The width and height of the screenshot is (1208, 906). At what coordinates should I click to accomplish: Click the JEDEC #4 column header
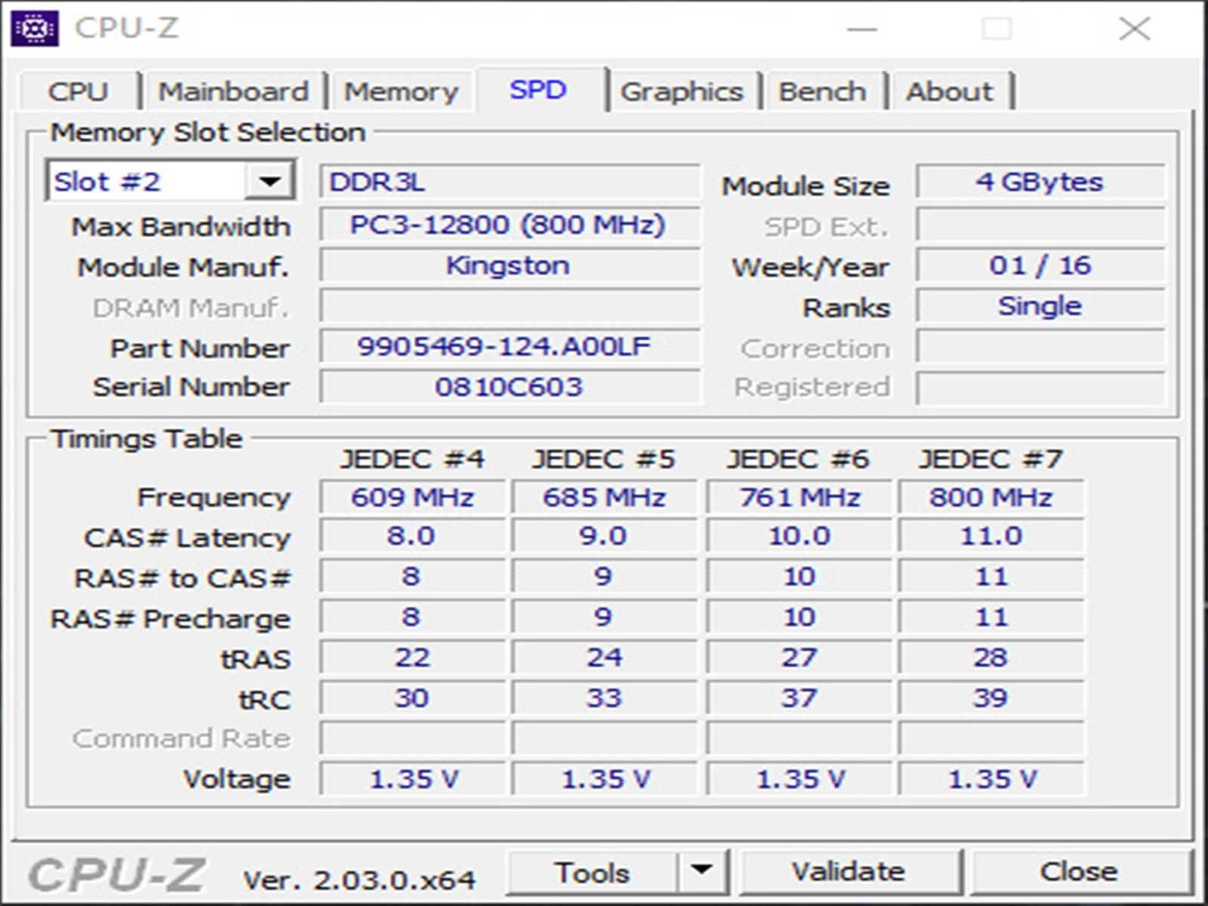412,458
